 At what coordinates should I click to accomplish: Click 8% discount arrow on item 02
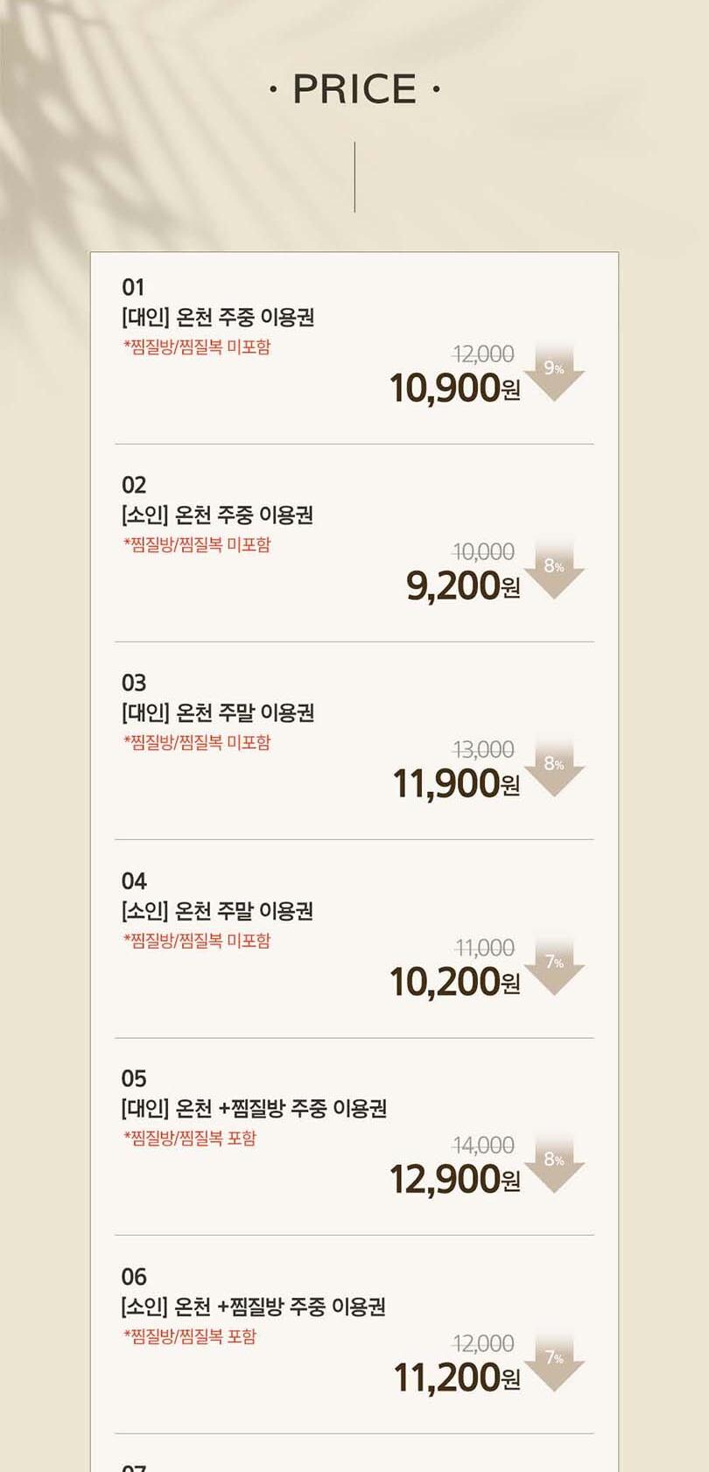tap(553, 571)
